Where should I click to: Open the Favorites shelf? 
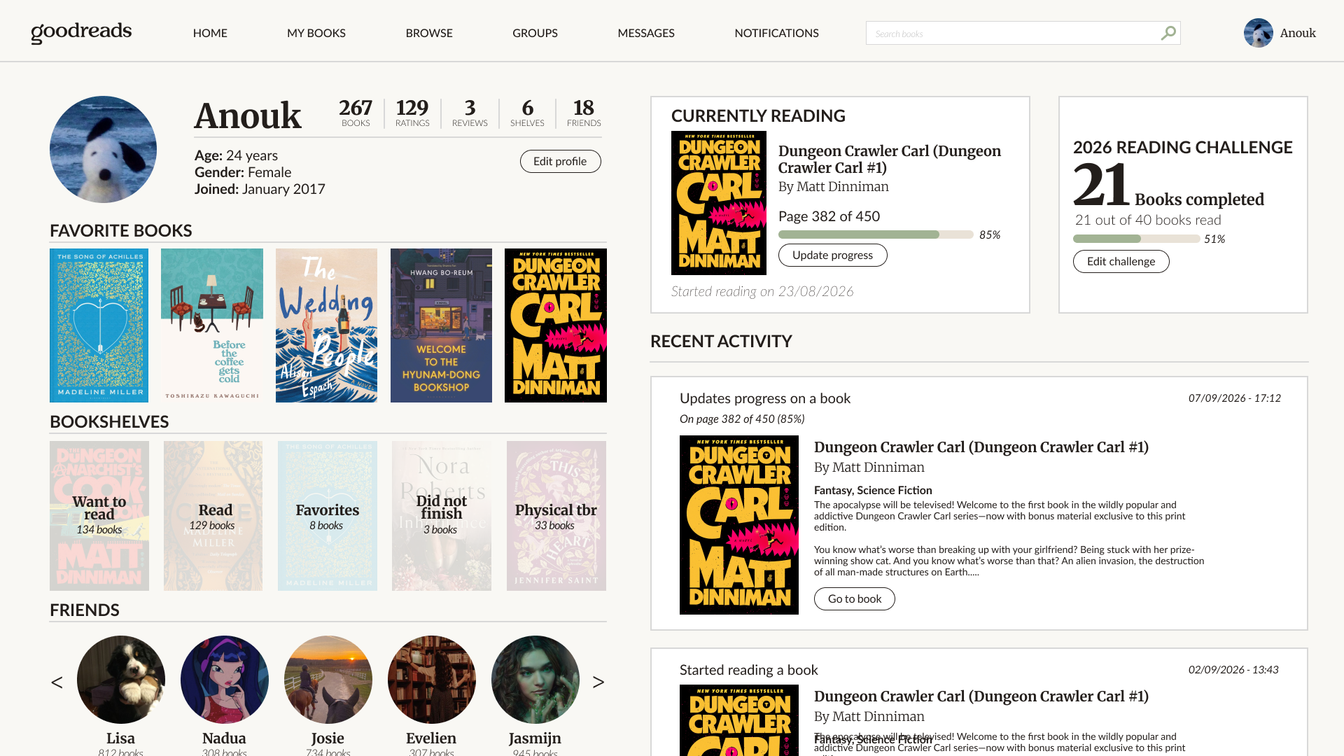point(328,516)
